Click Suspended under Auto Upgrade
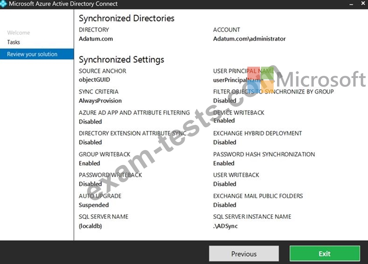The height and width of the screenshot is (264, 368). (94, 205)
